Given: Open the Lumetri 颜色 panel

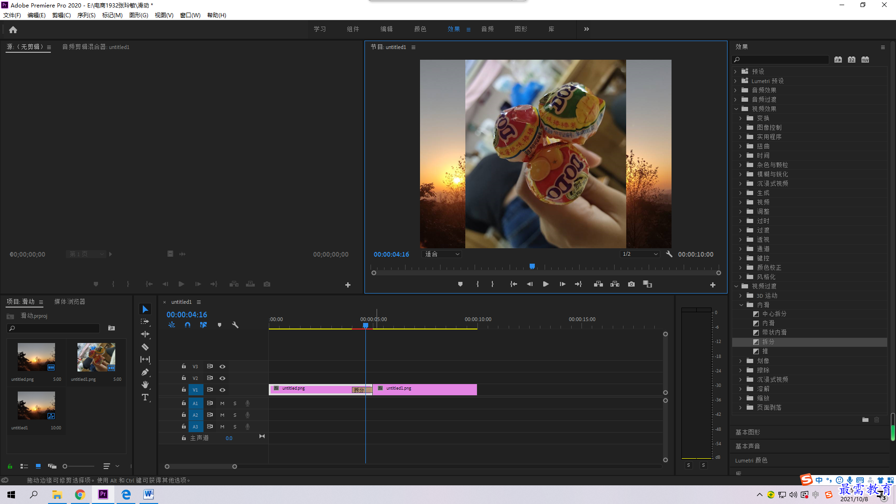Looking at the screenshot, I should click(x=751, y=461).
